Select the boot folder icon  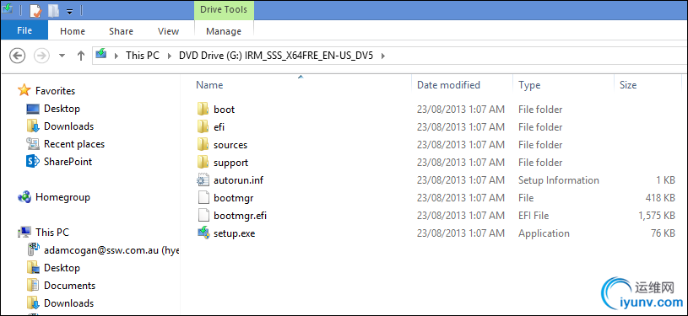203,110
